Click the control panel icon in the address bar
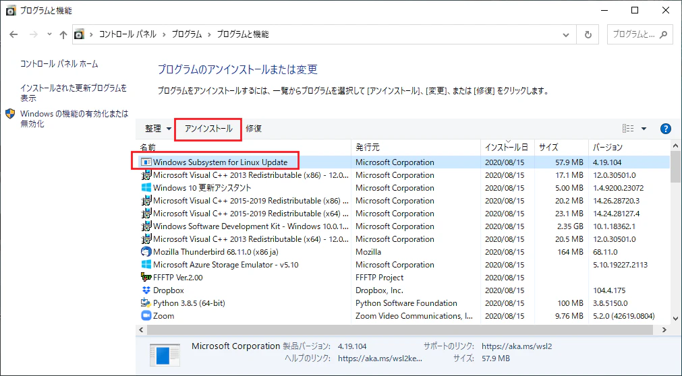This screenshot has width=682, height=376. tap(79, 34)
